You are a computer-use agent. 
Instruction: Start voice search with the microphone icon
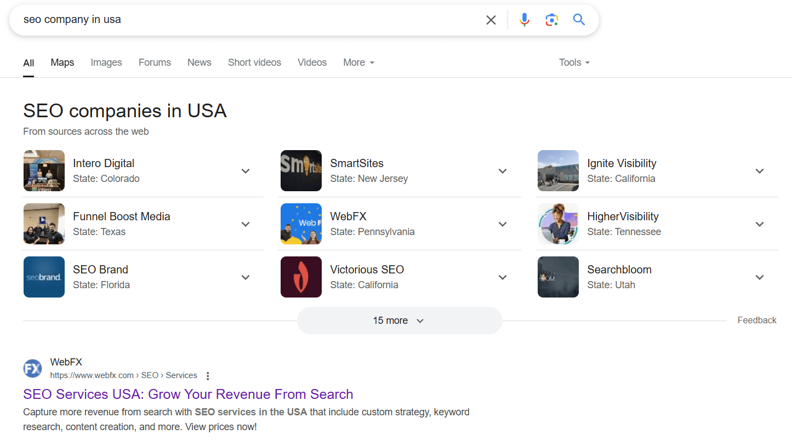point(525,20)
